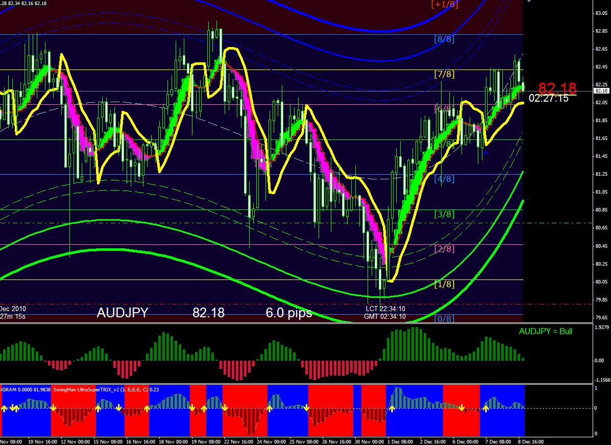Click the 10 Nov 16:00 time axis label
The height and width of the screenshot is (445, 611).
point(44,442)
